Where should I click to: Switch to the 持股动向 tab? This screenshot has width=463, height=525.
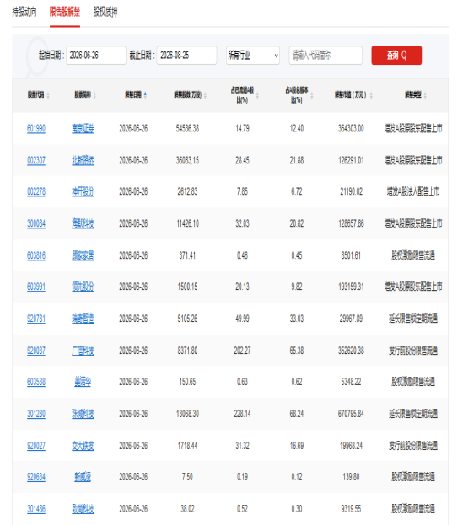click(x=24, y=12)
